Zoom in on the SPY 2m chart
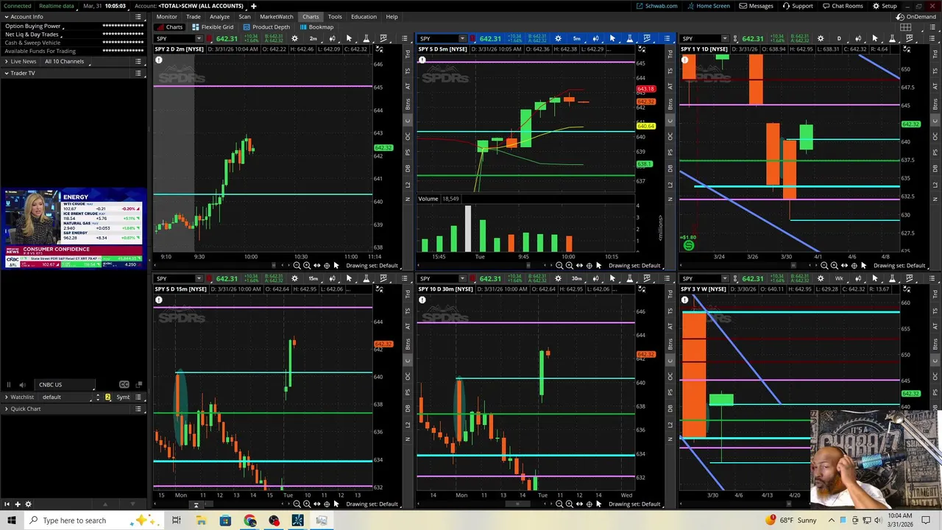The height and width of the screenshot is (530, 942). 307,266
